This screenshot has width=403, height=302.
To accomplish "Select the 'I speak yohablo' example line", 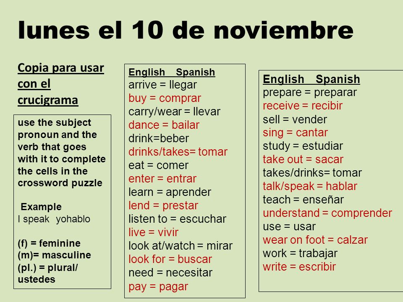I will click(x=54, y=219).
